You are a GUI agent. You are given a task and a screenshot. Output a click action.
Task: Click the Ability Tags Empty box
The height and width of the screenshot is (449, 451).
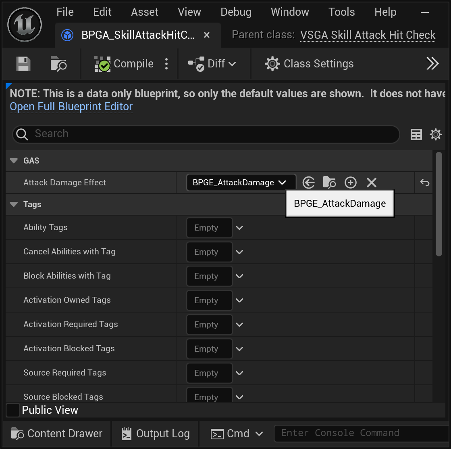tap(210, 228)
